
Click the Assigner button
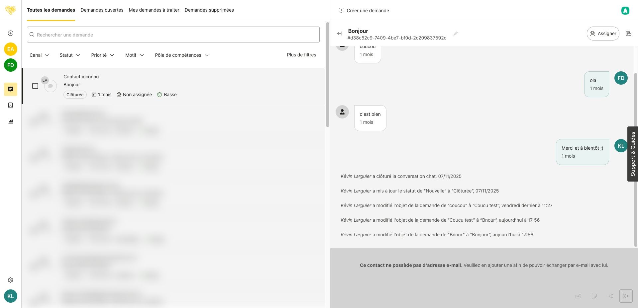[x=603, y=34]
